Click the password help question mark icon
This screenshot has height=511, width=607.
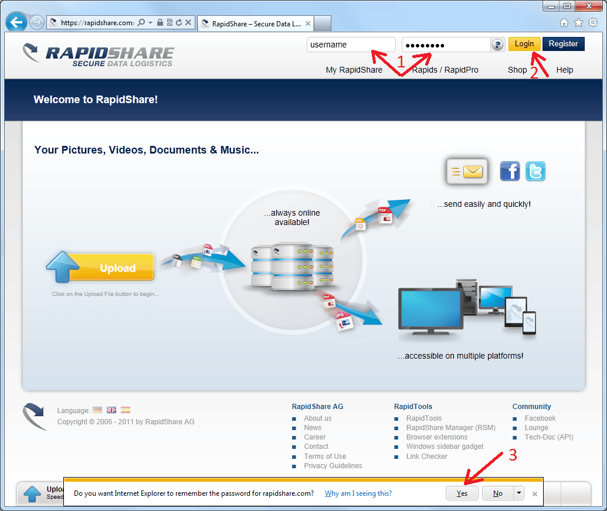tap(497, 45)
